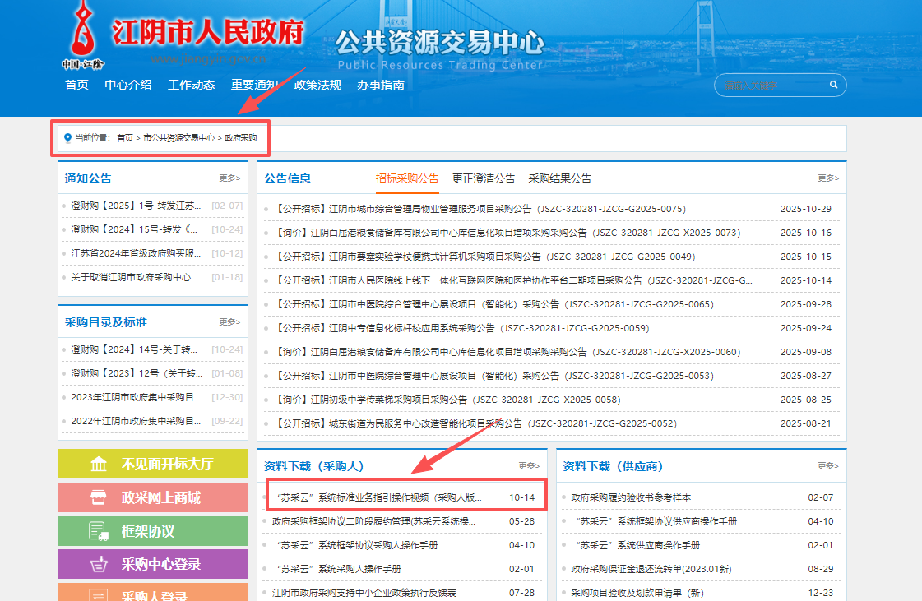922x601 pixels.
Task: Click the 不见面开标大厅 building icon
Action: pos(99,465)
